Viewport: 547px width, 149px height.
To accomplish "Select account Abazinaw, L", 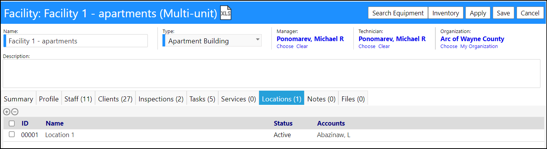I will [334, 135].
